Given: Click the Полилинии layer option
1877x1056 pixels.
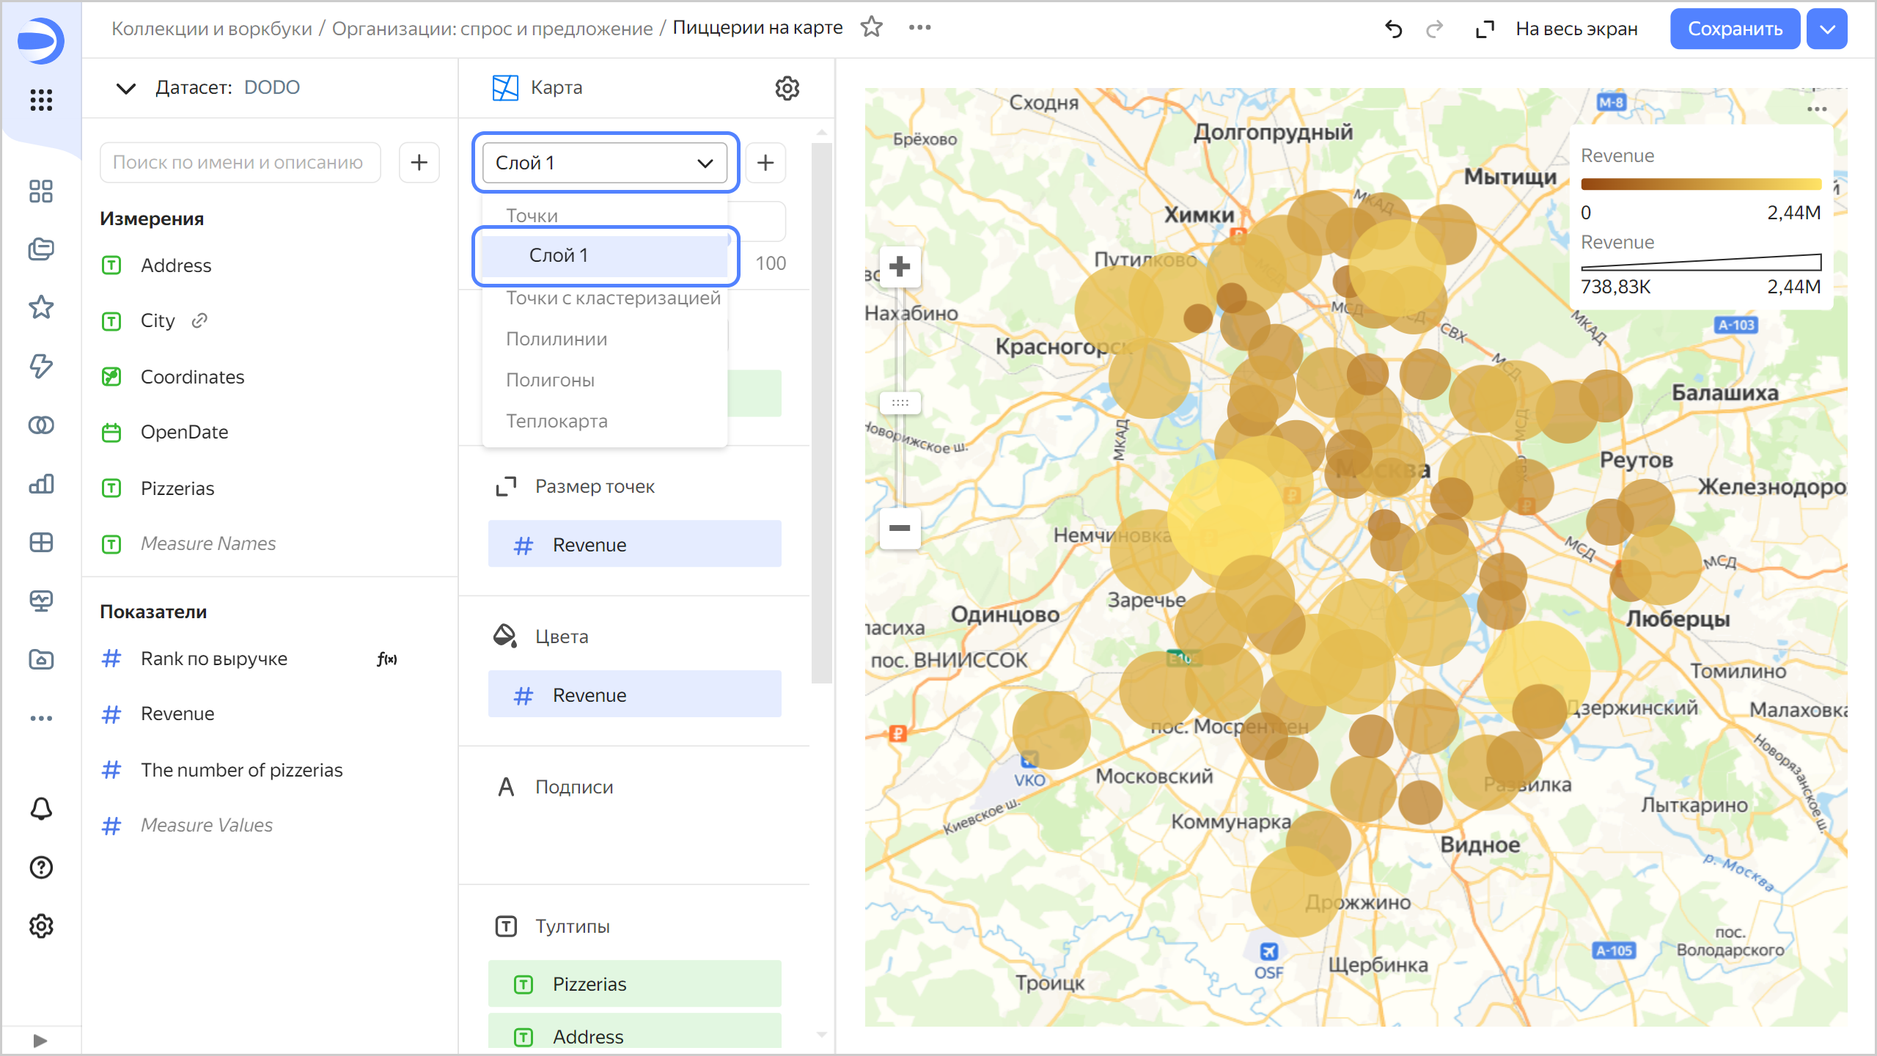Looking at the screenshot, I should point(554,338).
